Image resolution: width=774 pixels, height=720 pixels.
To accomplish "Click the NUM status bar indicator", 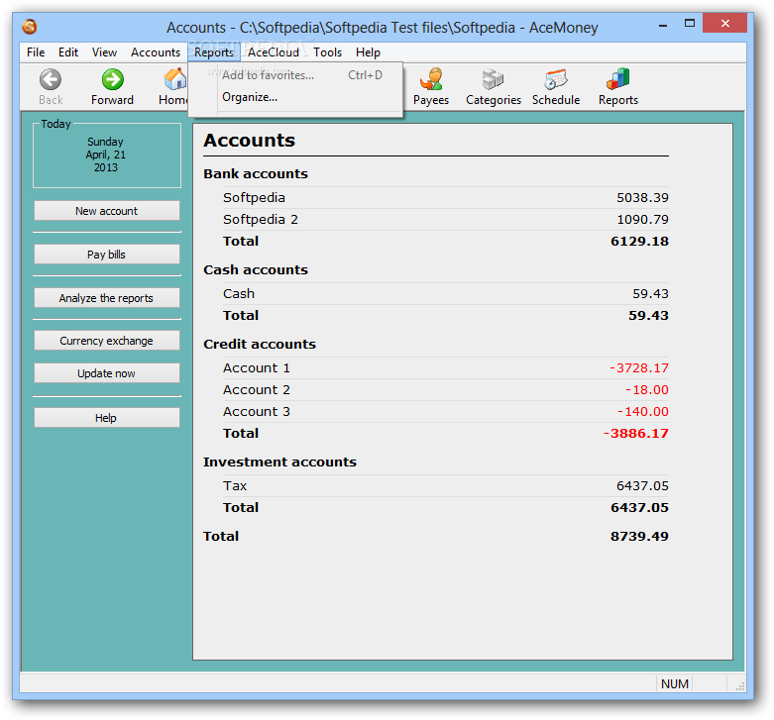I will coord(674,683).
